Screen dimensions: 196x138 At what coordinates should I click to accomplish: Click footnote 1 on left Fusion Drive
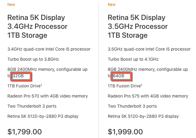pyautogui.click(x=41, y=85)
